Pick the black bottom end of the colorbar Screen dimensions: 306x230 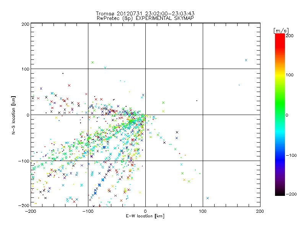pos(280,194)
